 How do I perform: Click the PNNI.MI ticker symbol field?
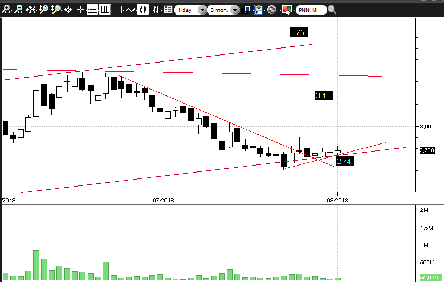click(x=311, y=10)
